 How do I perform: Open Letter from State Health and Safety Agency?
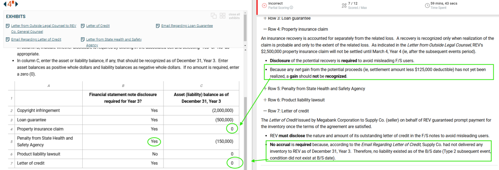[x=114, y=42]
